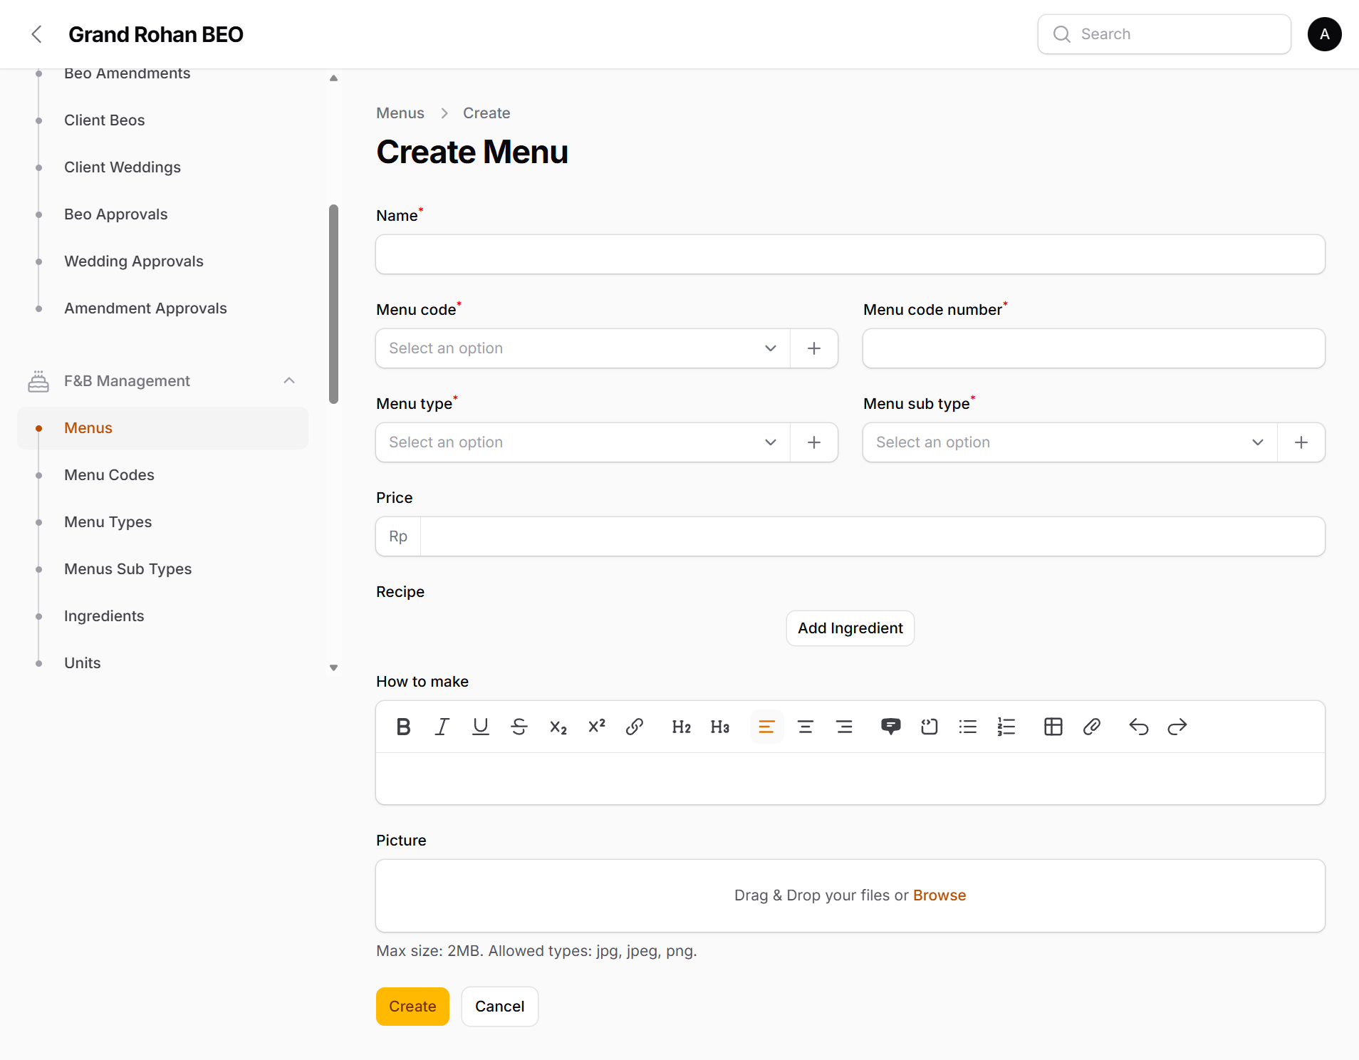Click Add Ingredient button
This screenshot has width=1359, height=1060.
pos(850,628)
